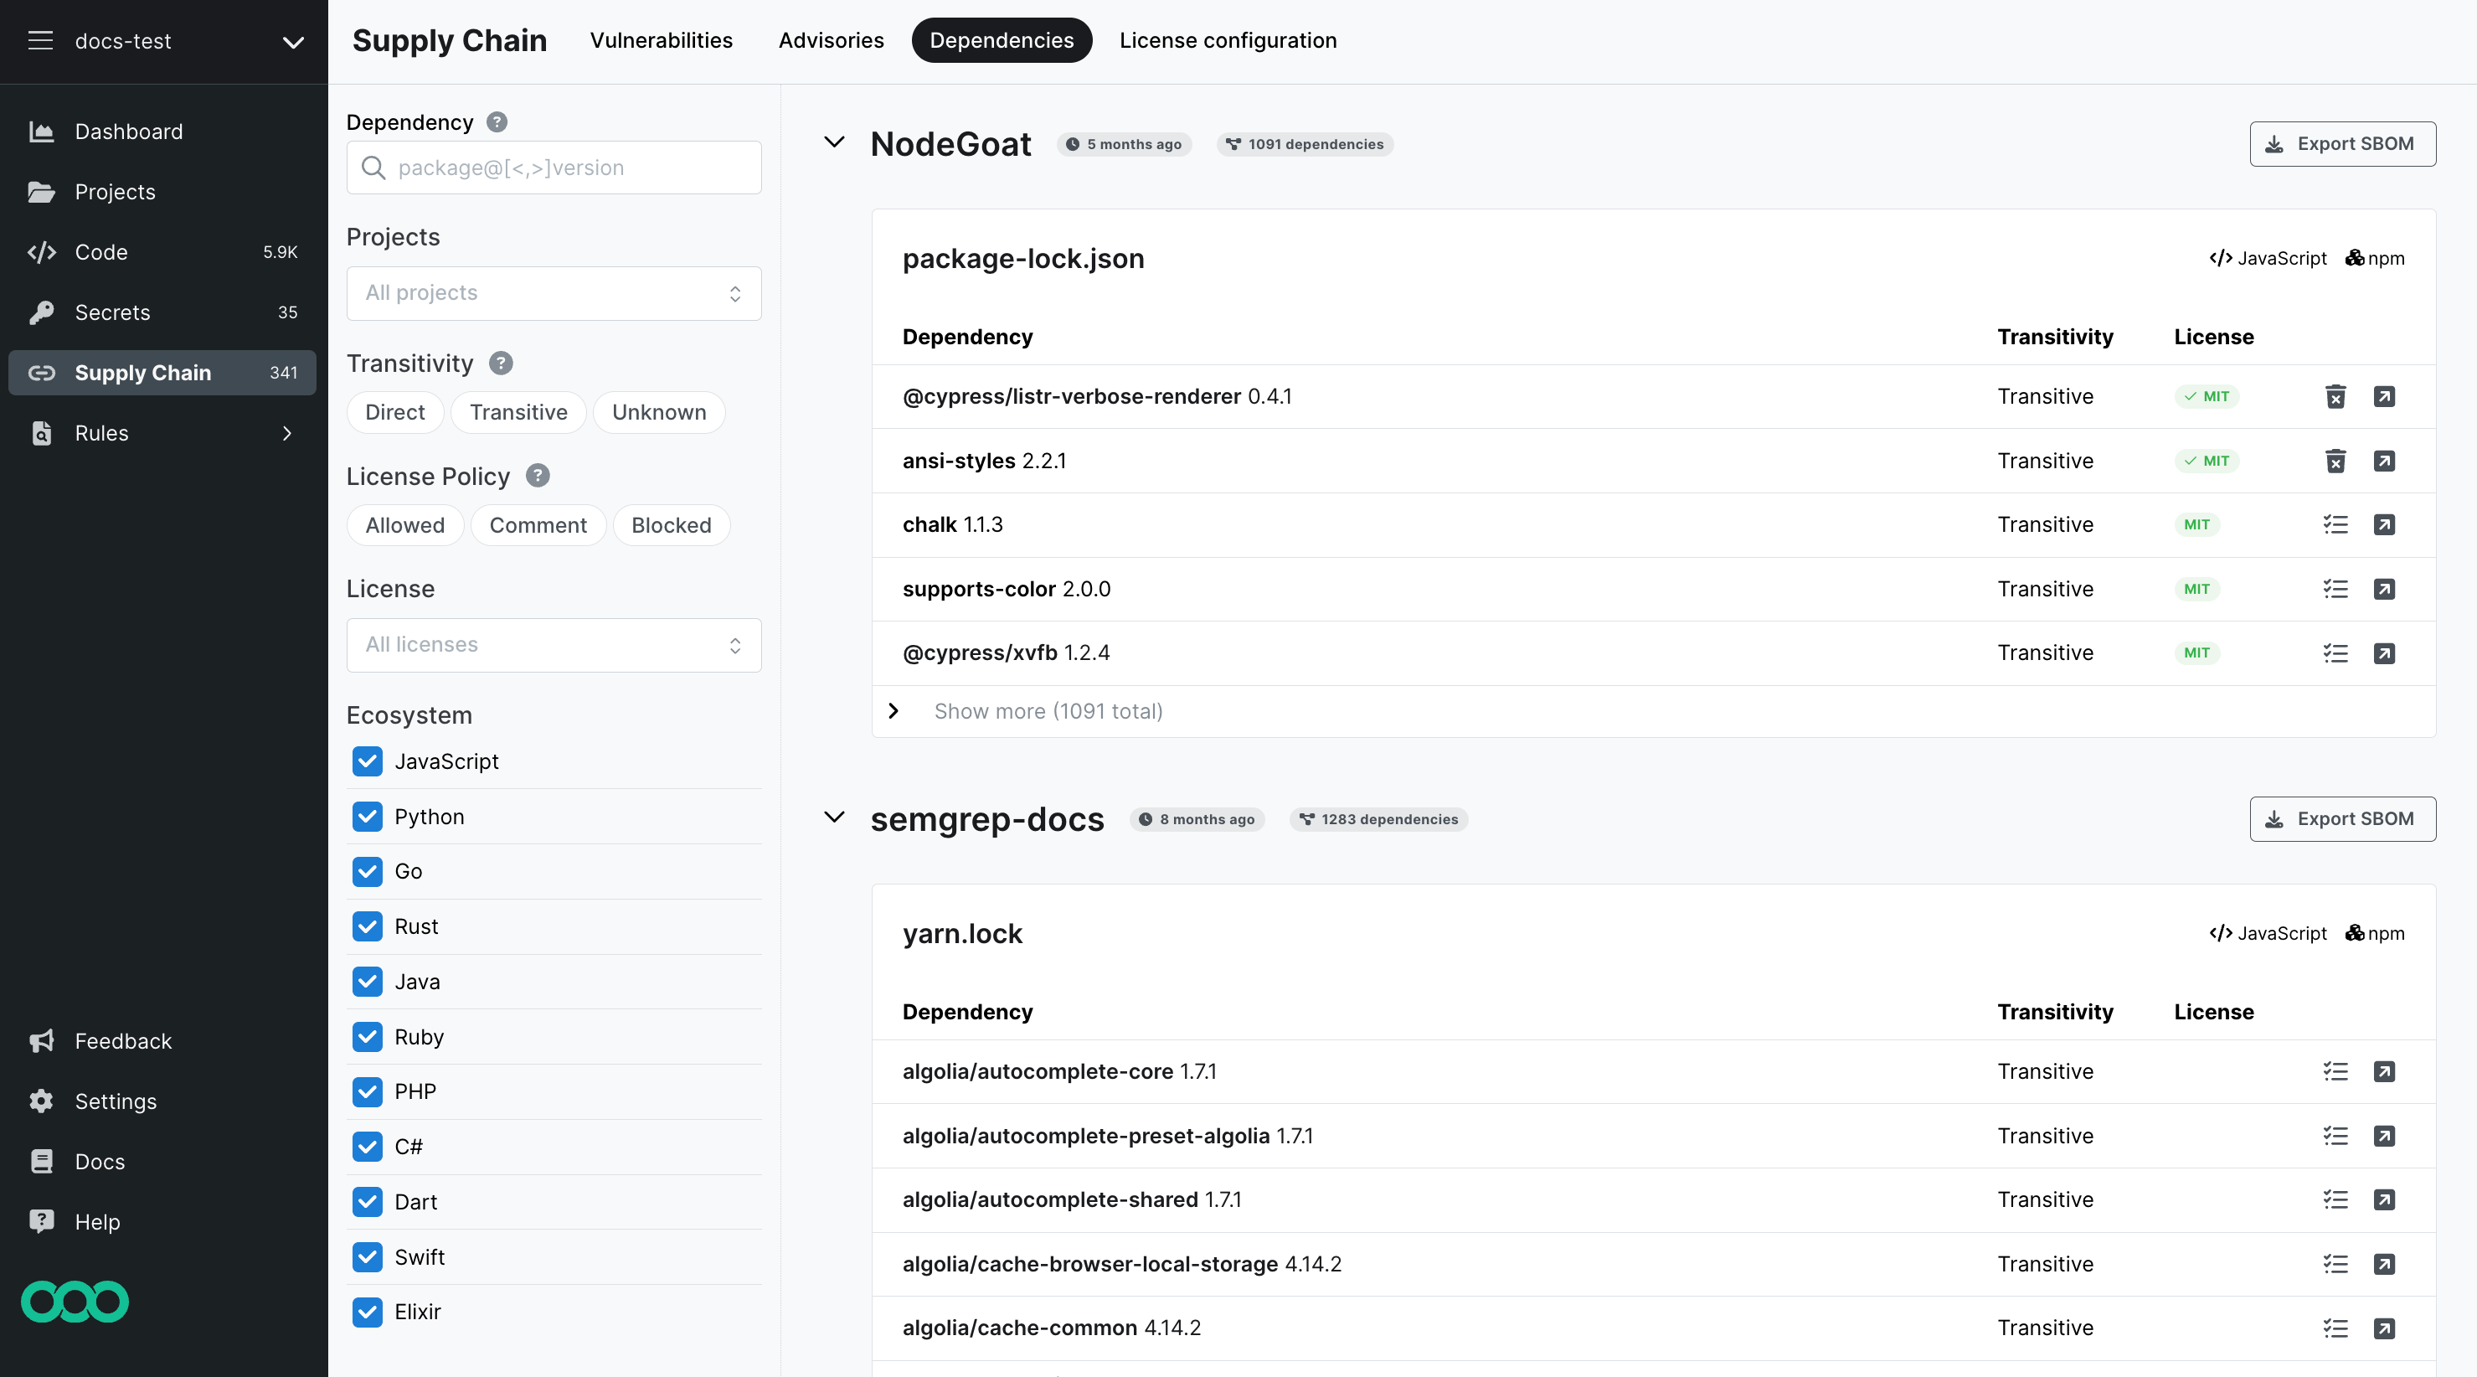Click the Transitivity help question mark icon
Screen dimensions: 2477x1377
pyautogui.click(x=500, y=364)
